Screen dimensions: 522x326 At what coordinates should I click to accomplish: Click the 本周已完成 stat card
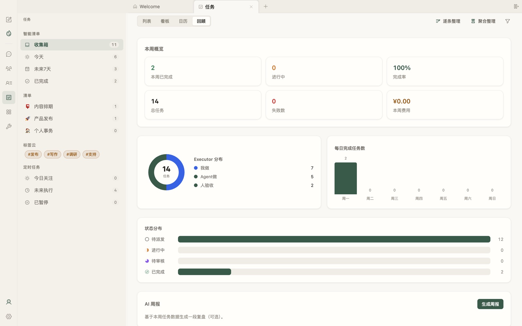(x=203, y=71)
